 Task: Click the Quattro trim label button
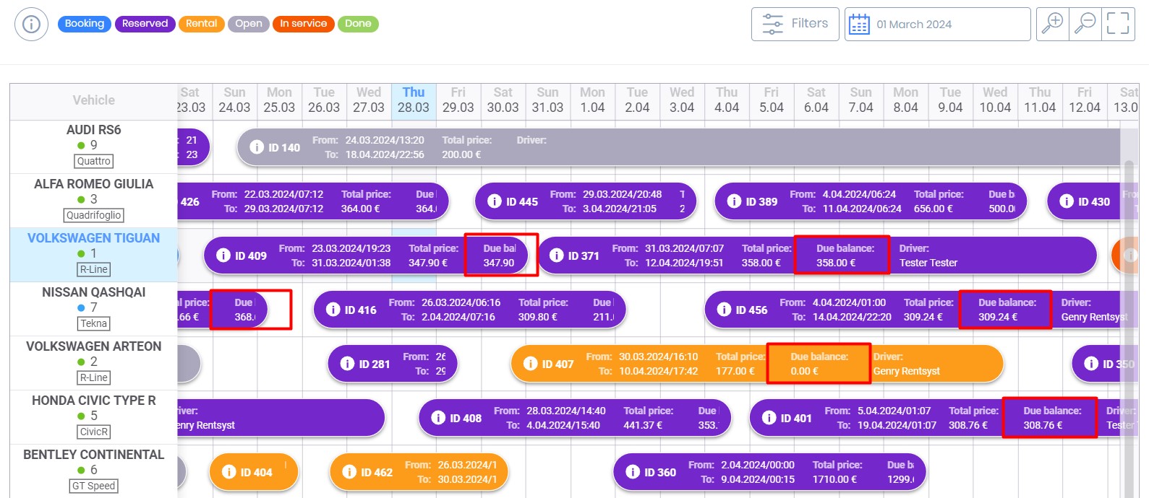tap(94, 161)
